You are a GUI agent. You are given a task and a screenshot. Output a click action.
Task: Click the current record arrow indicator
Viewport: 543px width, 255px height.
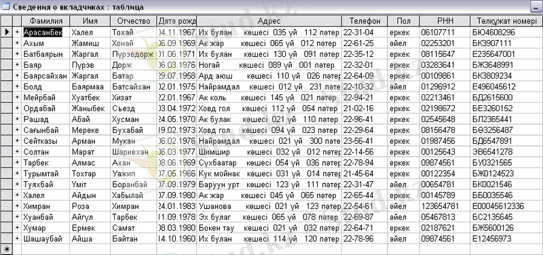[x=7, y=32]
